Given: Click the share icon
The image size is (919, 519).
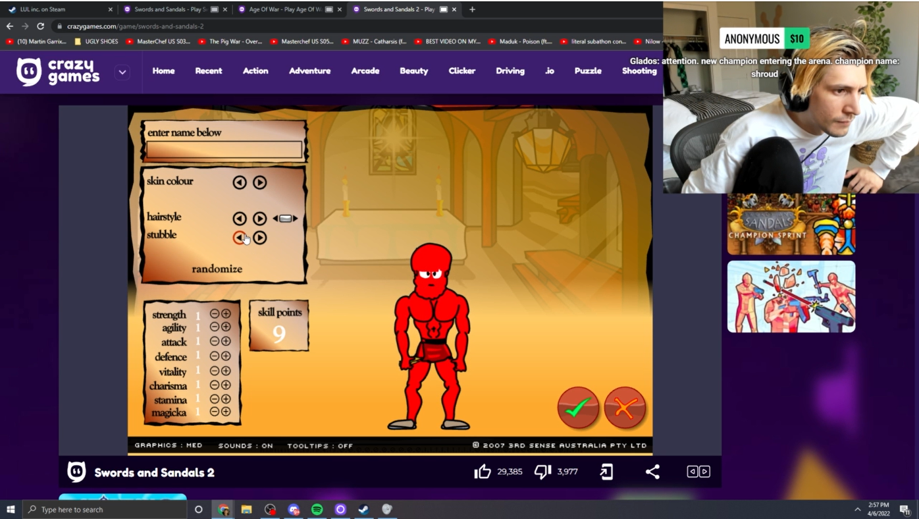Looking at the screenshot, I should pyautogui.click(x=652, y=472).
